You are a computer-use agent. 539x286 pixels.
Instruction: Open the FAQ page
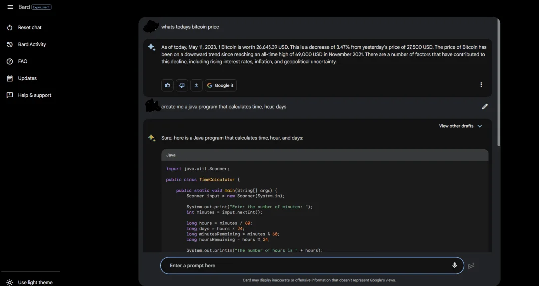tap(22, 61)
